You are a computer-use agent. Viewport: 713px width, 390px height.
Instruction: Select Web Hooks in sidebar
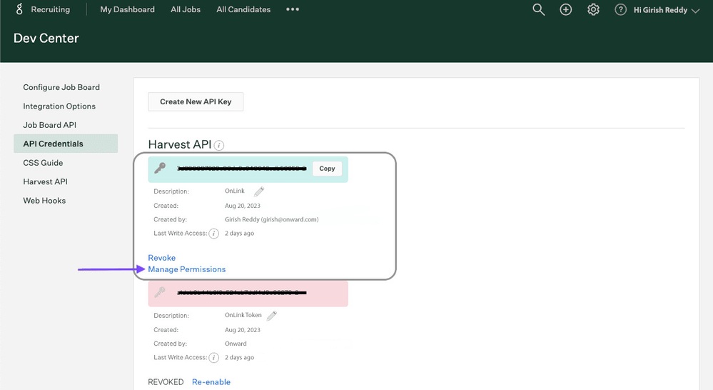(44, 201)
